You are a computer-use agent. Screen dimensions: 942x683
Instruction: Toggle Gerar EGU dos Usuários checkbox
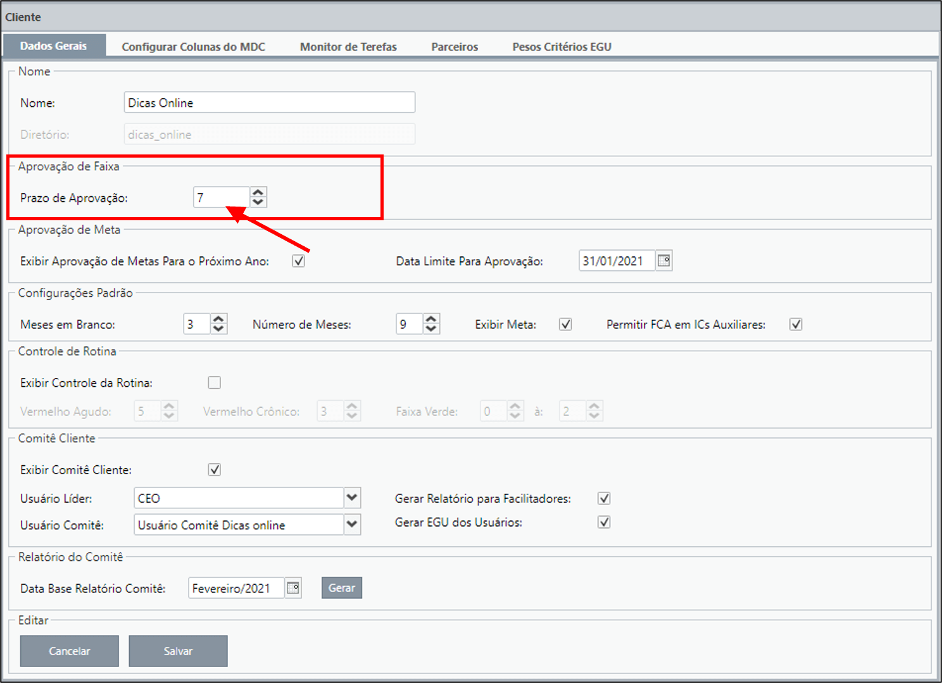(x=604, y=522)
